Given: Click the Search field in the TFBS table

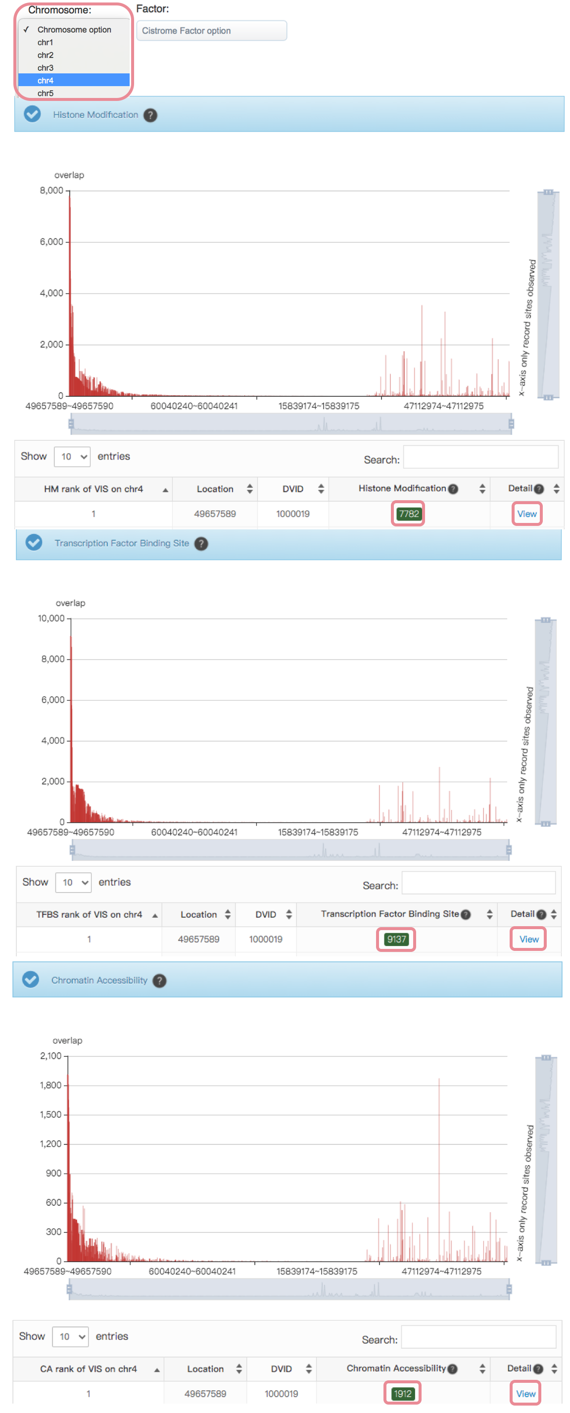Looking at the screenshot, I should [478, 883].
